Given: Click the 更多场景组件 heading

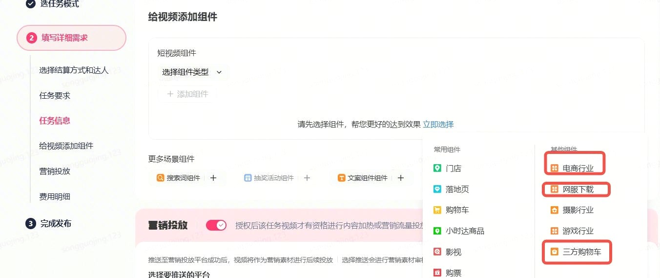Looking at the screenshot, I should pos(171,159).
